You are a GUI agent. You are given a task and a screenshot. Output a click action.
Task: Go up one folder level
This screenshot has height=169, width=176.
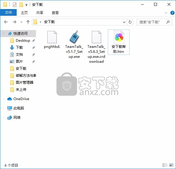[x=28, y=22]
